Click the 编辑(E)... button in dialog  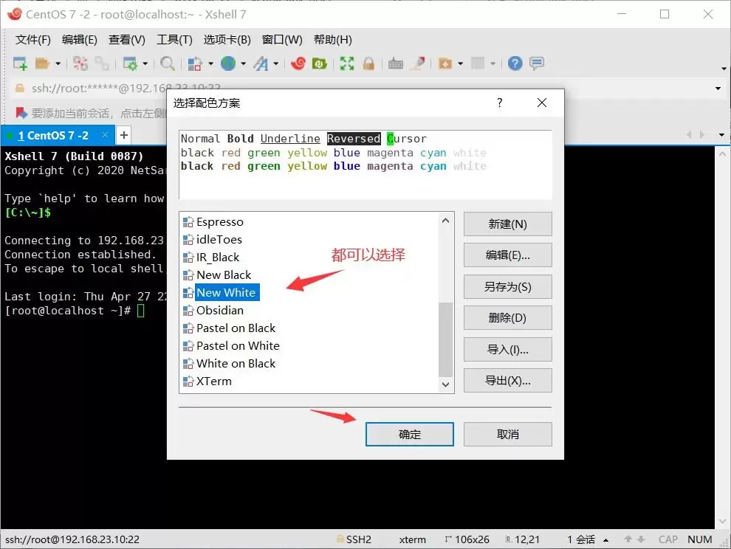point(508,255)
